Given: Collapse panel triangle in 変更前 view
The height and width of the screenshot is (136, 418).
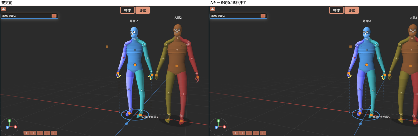Looking at the screenshot, I should tap(3, 9).
